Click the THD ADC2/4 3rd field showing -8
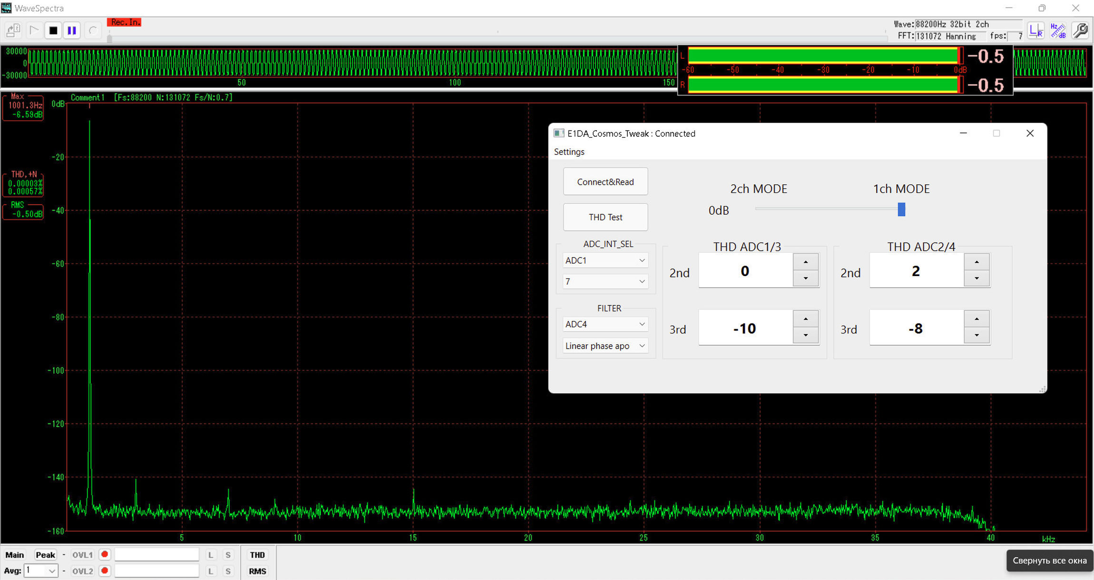 coord(917,327)
